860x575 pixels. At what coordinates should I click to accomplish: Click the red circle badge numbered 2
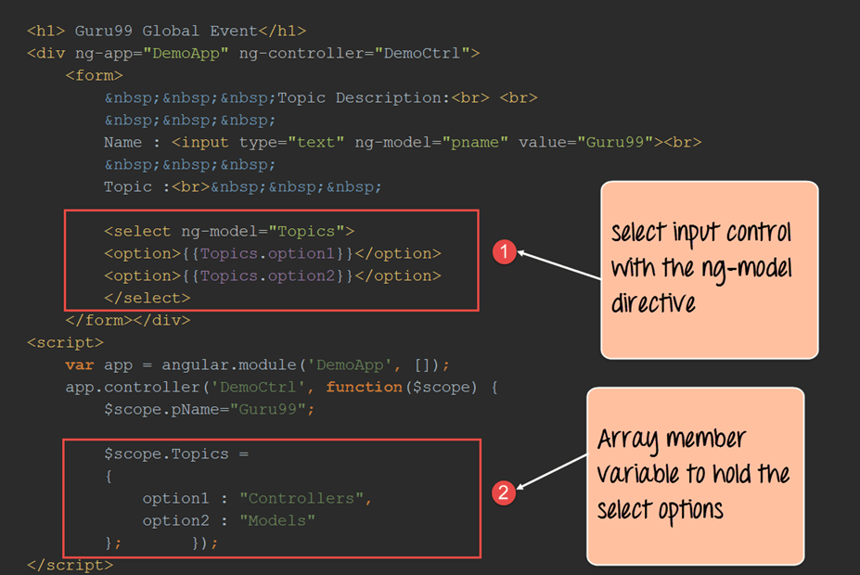503,492
